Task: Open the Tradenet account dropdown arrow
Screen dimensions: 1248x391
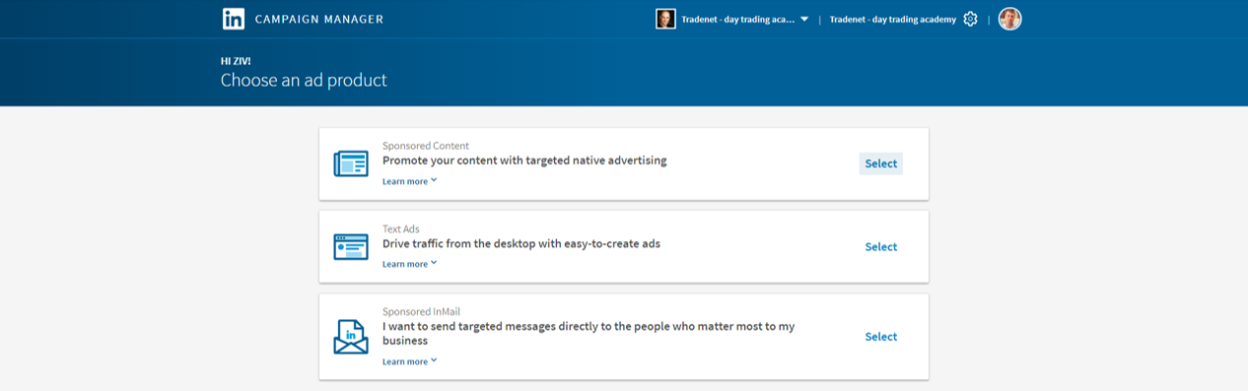Action: point(804,19)
